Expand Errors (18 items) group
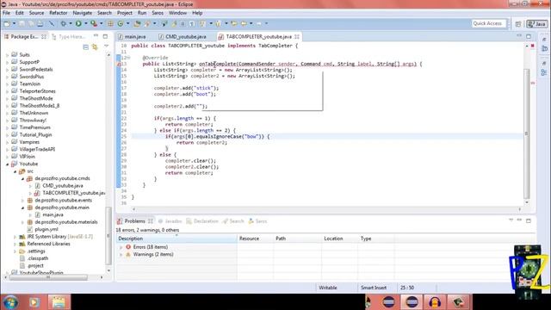This screenshot has height=310, width=551. (x=121, y=247)
